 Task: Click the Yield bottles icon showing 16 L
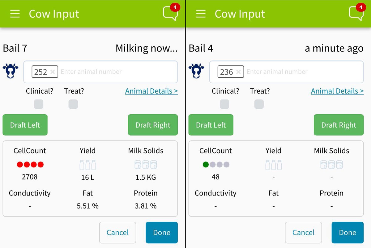pyautogui.click(x=88, y=165)
